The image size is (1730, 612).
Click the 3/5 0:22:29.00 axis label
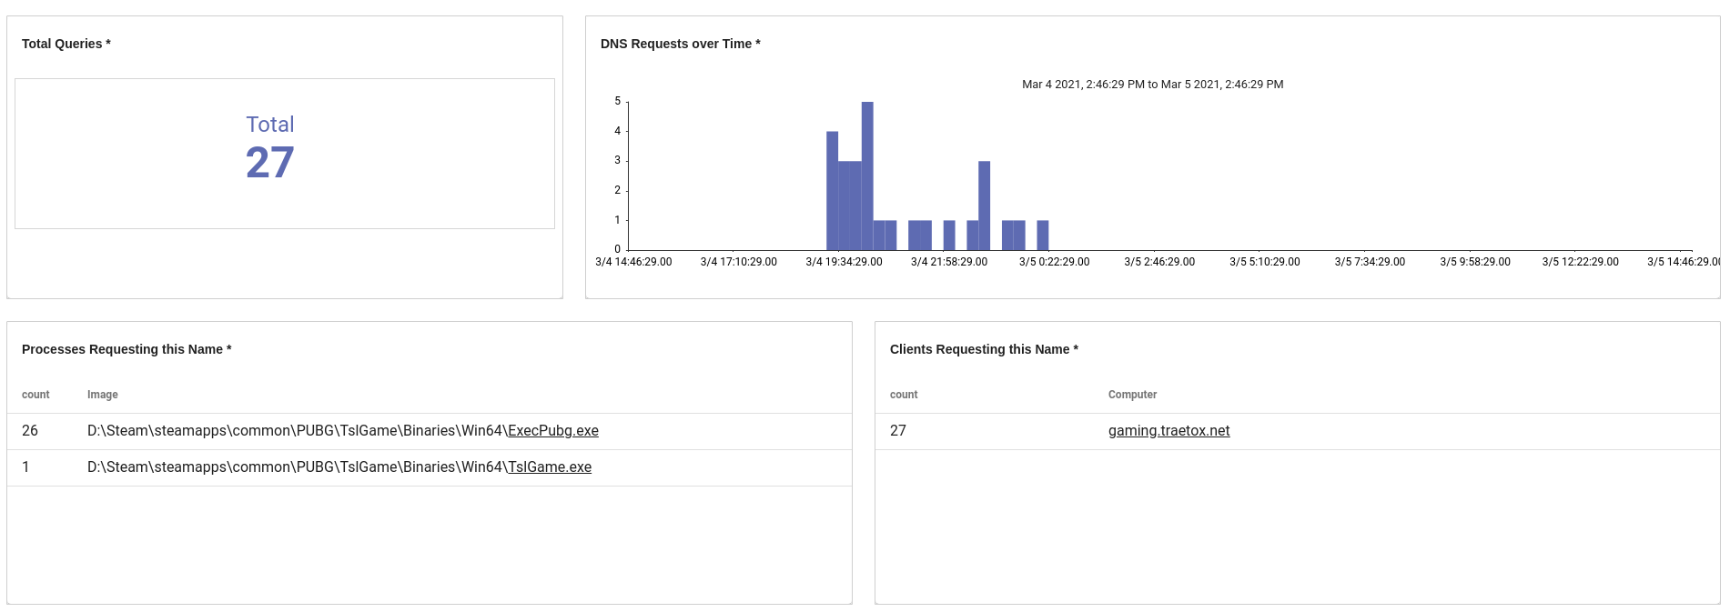(1054, 262)
